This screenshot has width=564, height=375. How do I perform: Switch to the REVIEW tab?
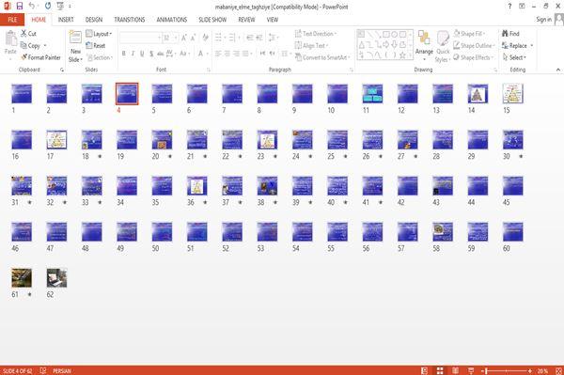(x=246, y=20)
